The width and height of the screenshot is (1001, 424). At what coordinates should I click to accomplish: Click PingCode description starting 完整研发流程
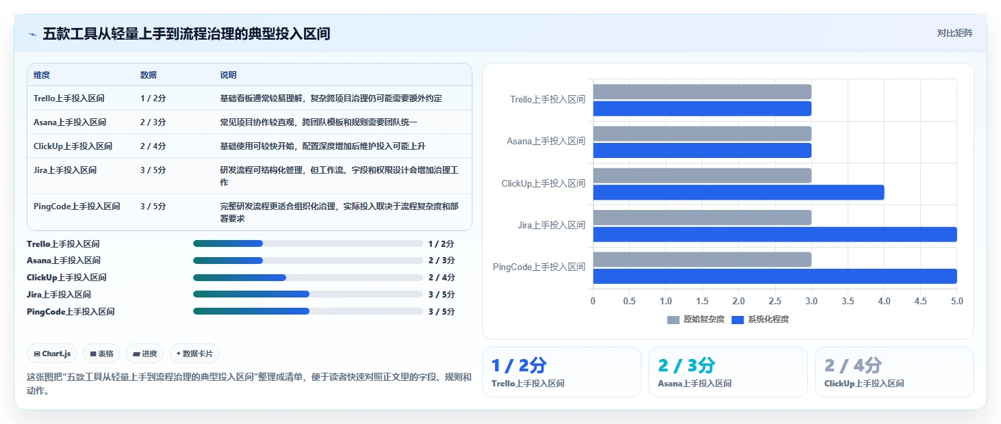(339, 212)
